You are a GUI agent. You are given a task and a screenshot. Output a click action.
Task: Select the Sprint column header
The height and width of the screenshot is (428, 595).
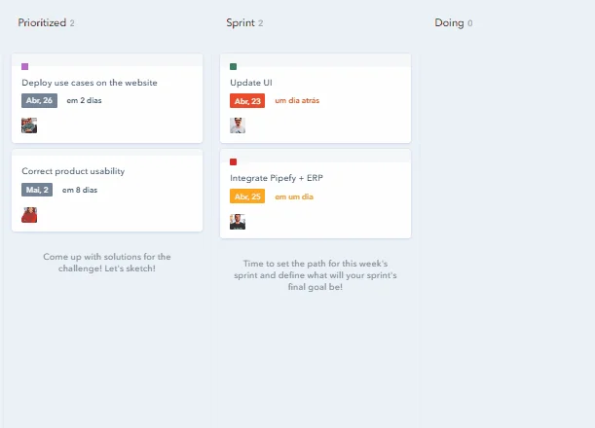tap(241, 22)
